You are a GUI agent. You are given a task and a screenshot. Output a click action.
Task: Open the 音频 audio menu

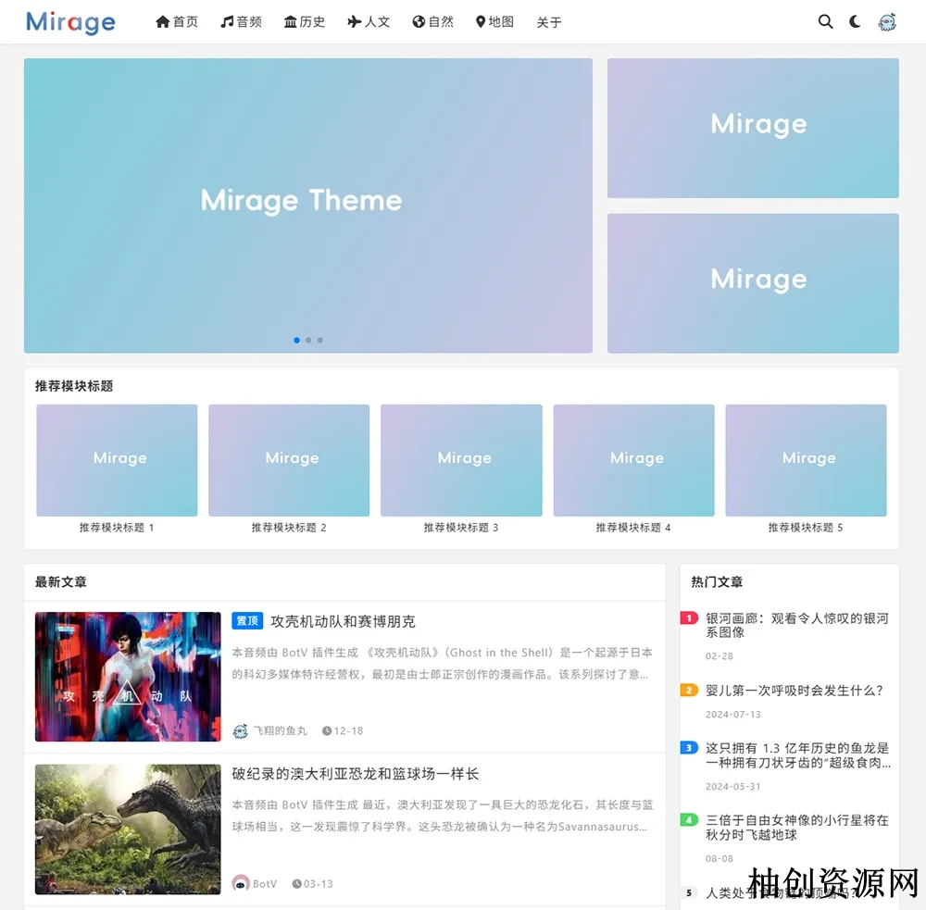click(x=241, y=21)
